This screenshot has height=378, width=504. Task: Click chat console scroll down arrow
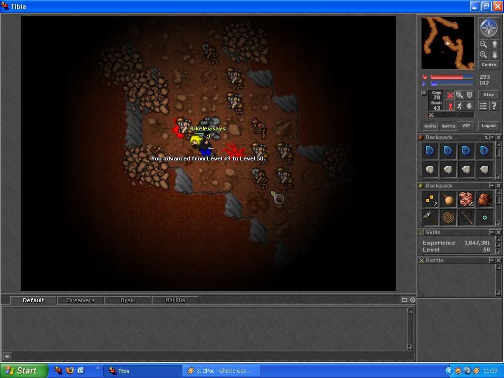(x=410, y=347)
